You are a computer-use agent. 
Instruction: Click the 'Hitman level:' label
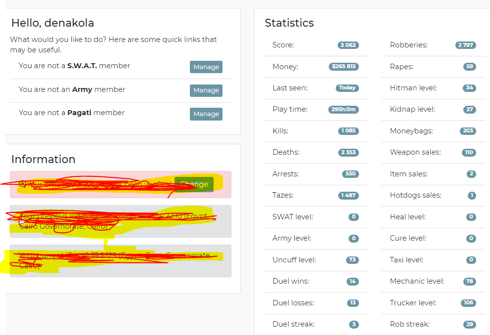pyautogui.click(x=413, y=88)
